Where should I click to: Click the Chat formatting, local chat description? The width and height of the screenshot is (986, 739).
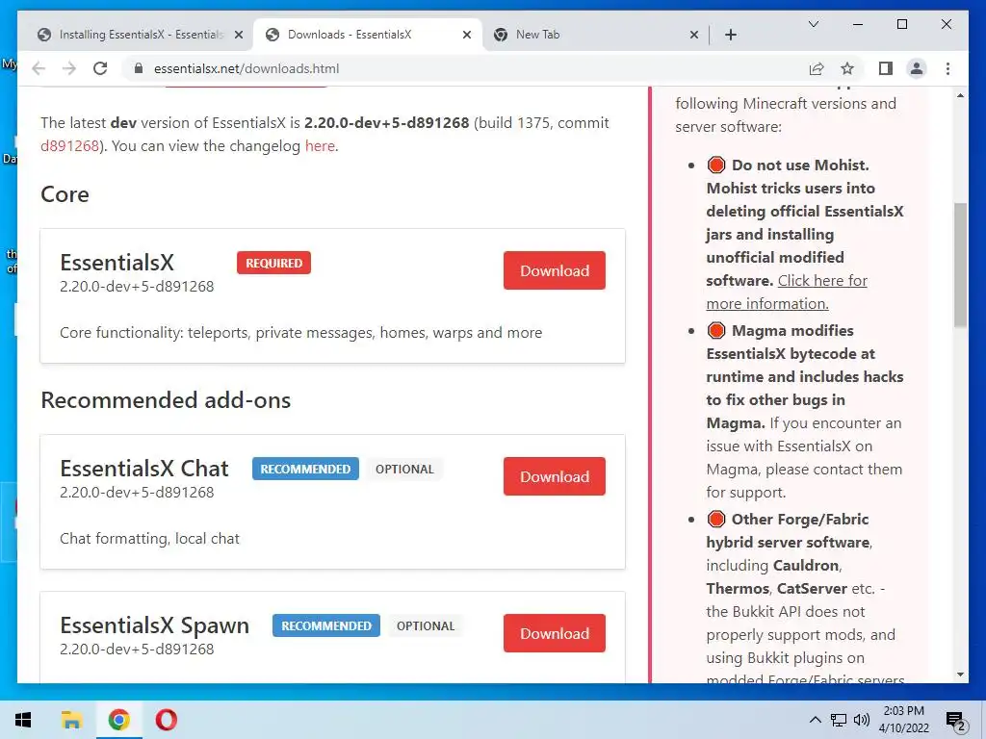(149, 539)
